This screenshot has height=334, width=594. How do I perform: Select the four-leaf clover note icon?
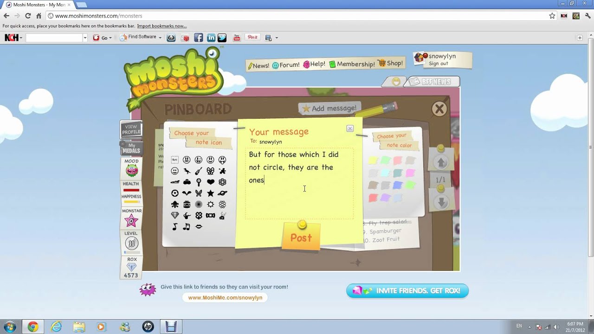199,216
